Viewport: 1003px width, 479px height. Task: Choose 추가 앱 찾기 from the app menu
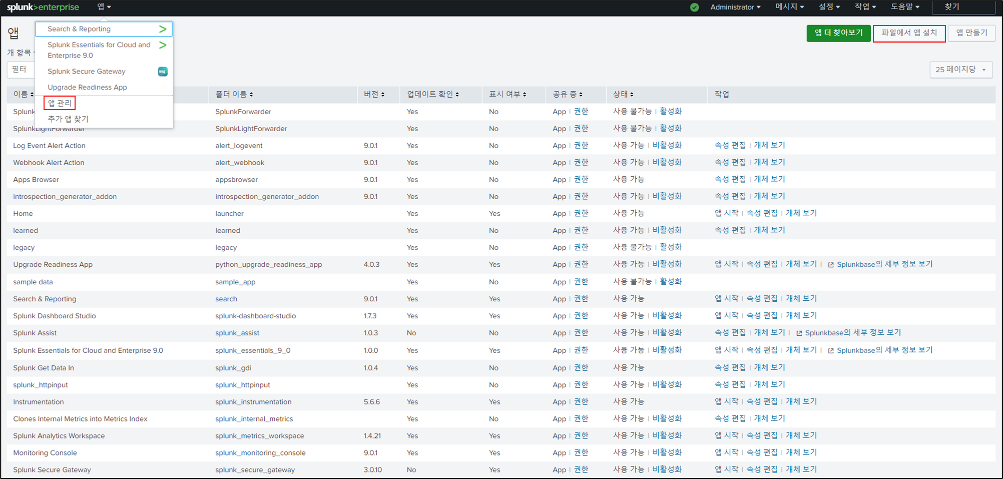(x=68, y=119)
